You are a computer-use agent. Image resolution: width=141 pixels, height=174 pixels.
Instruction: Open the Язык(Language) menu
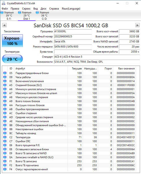point(71,8)
